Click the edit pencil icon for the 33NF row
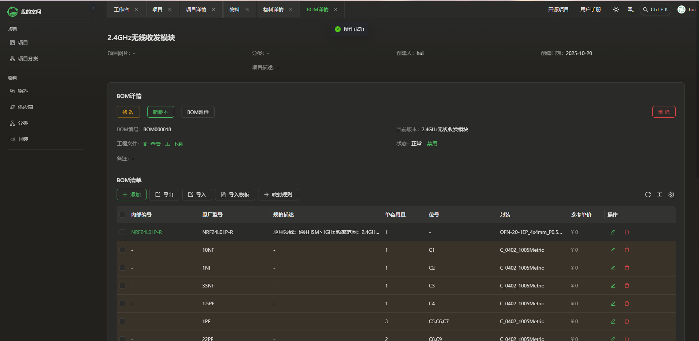699x341 pixels. (613, 286)
